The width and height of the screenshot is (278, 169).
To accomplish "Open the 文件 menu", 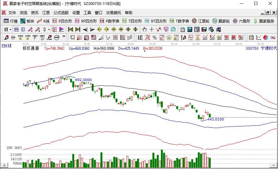I will coord(12,13).
